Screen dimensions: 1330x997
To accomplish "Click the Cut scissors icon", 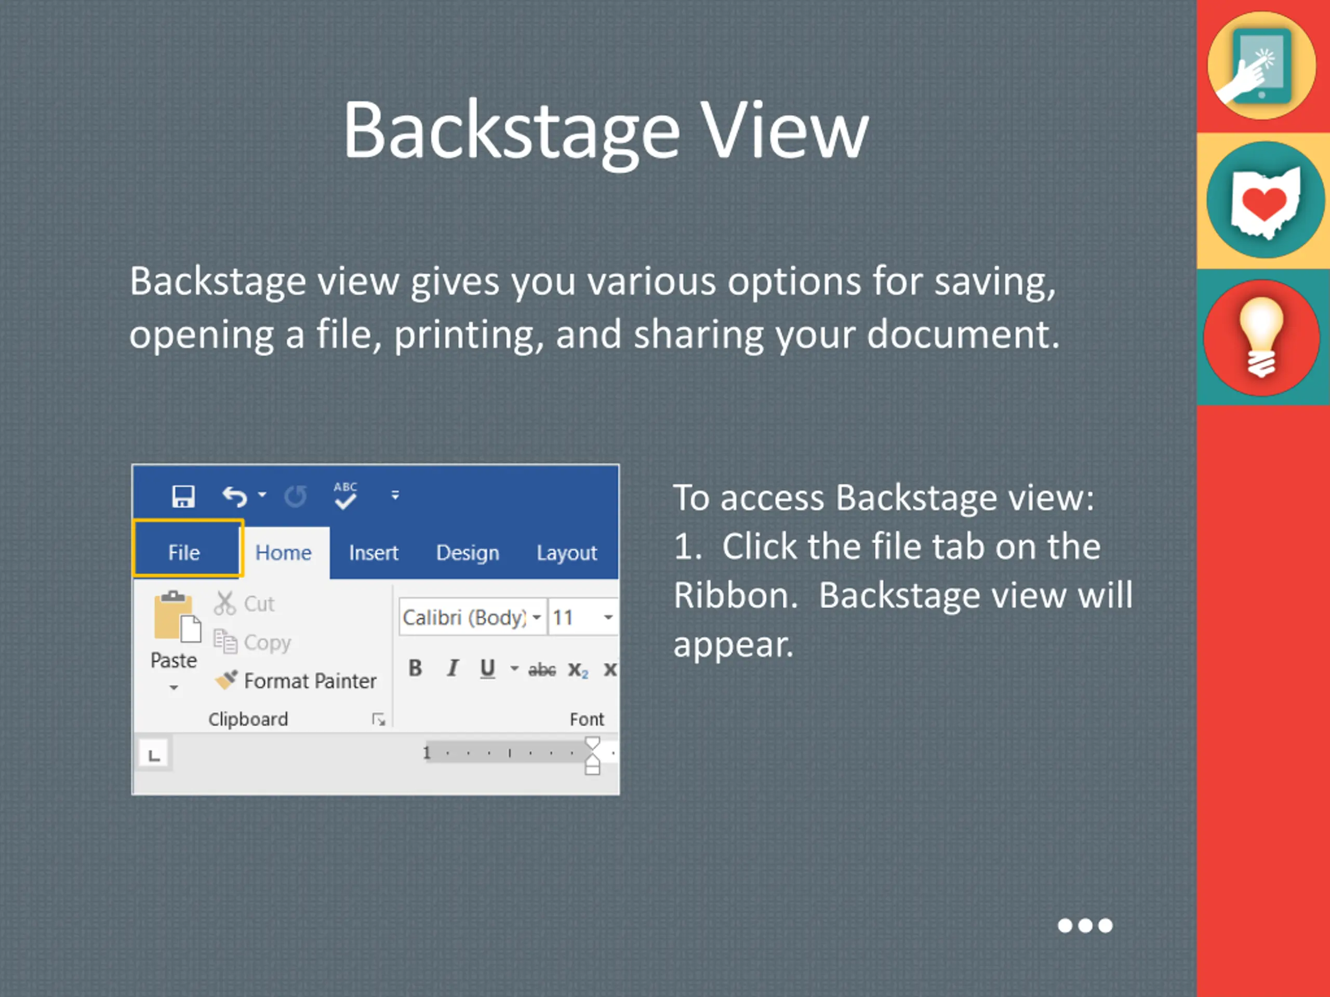I will (225, 603).
